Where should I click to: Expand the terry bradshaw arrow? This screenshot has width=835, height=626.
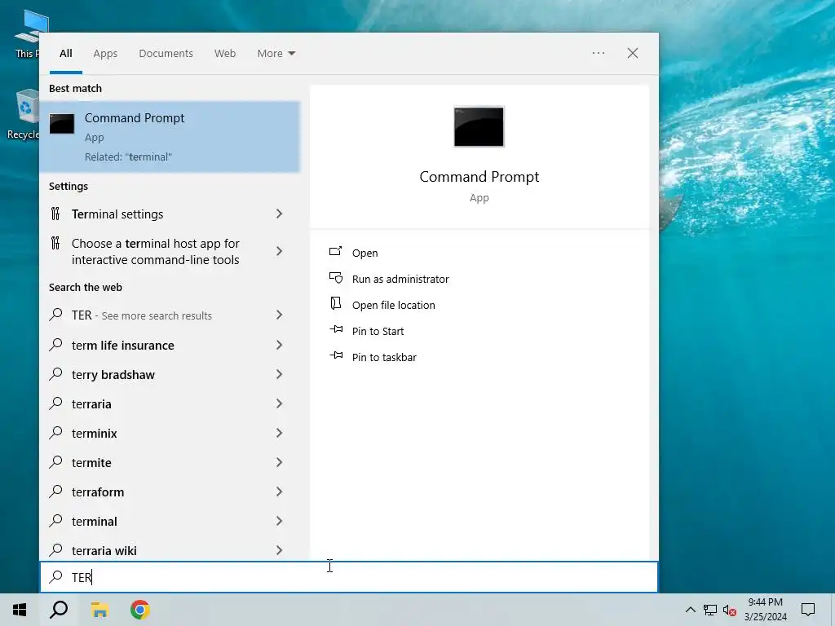coord(279,374)
